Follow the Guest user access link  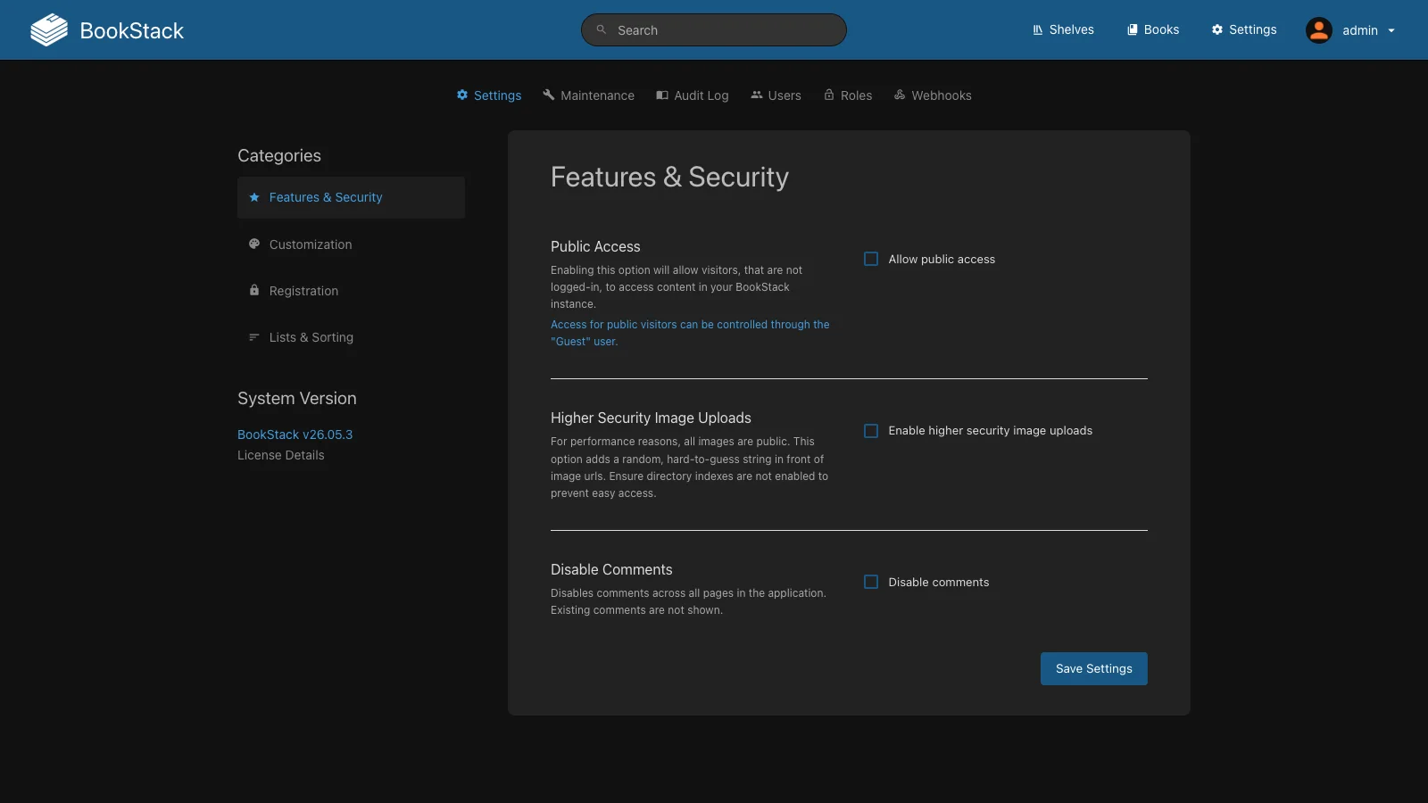click(690, 333)
